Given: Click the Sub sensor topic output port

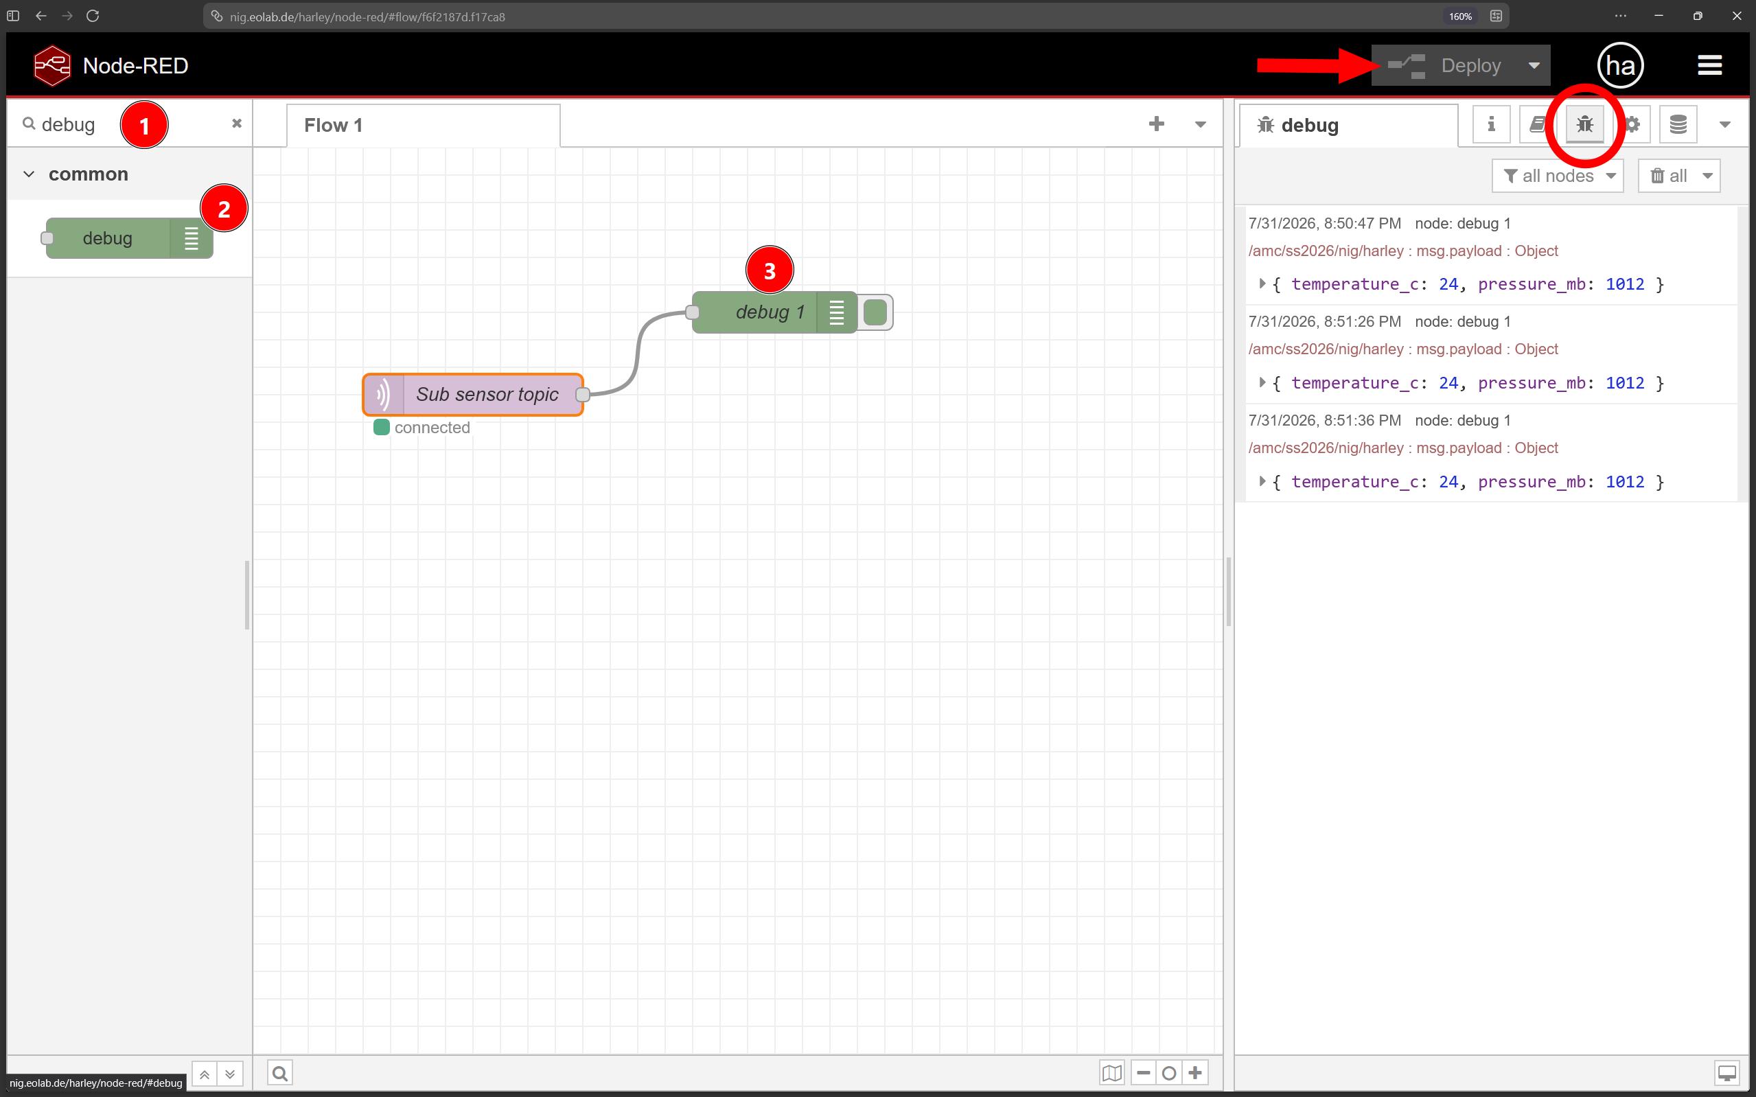Looking at the screenshot, I should [x=582, y=395].
